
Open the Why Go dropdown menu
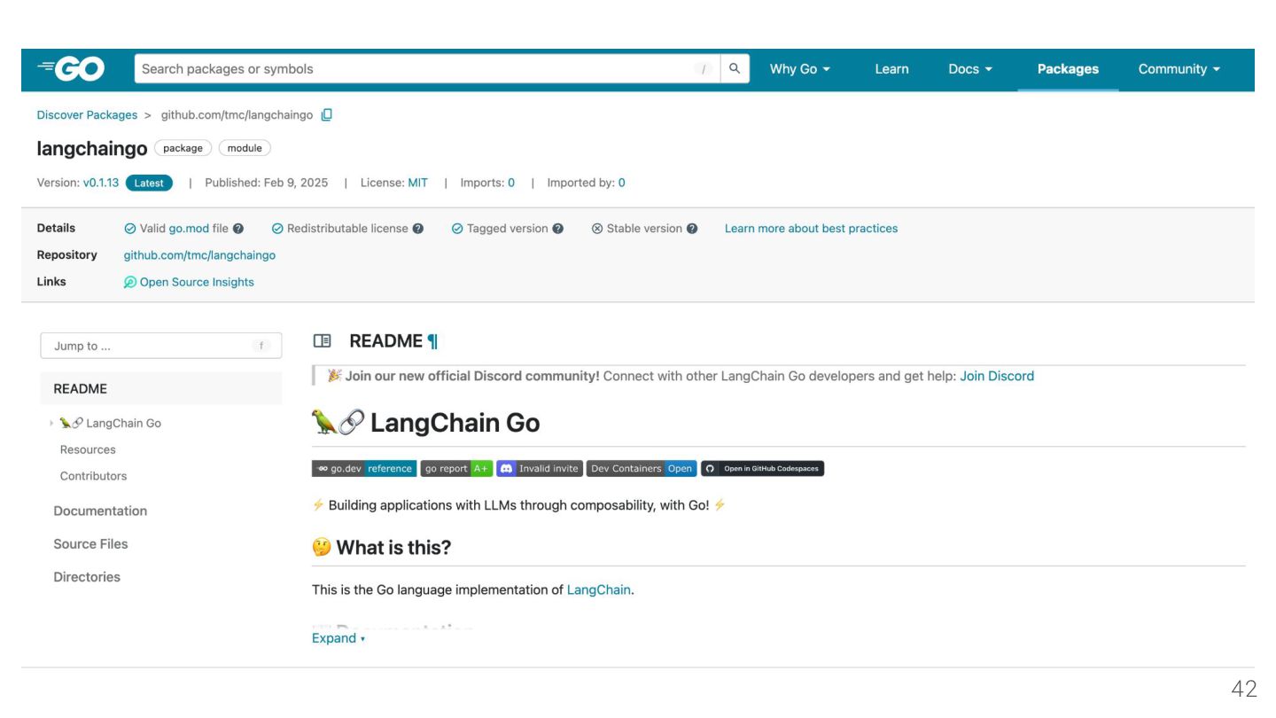pyautogui.click(x=800, y=69)
